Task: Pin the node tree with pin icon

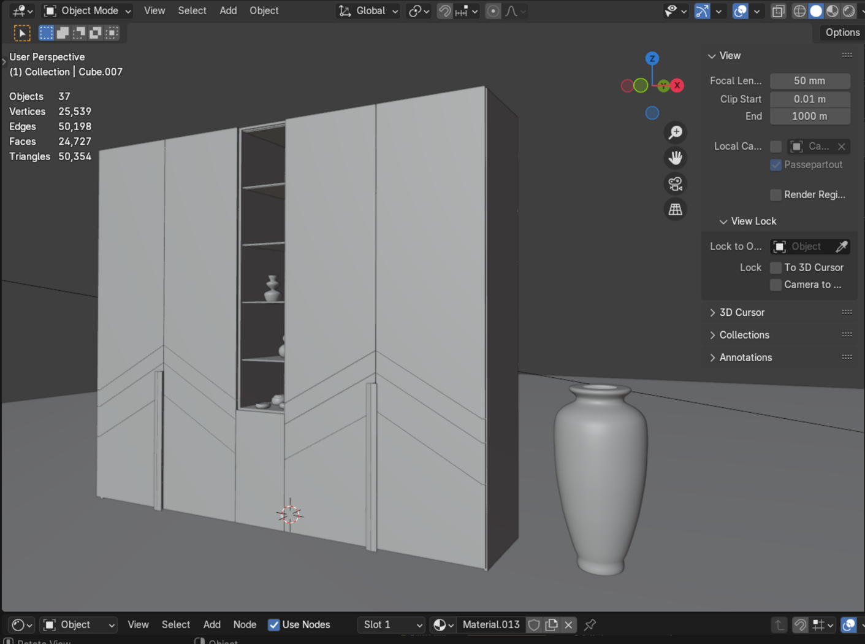Action: click(x=590, y=625)
